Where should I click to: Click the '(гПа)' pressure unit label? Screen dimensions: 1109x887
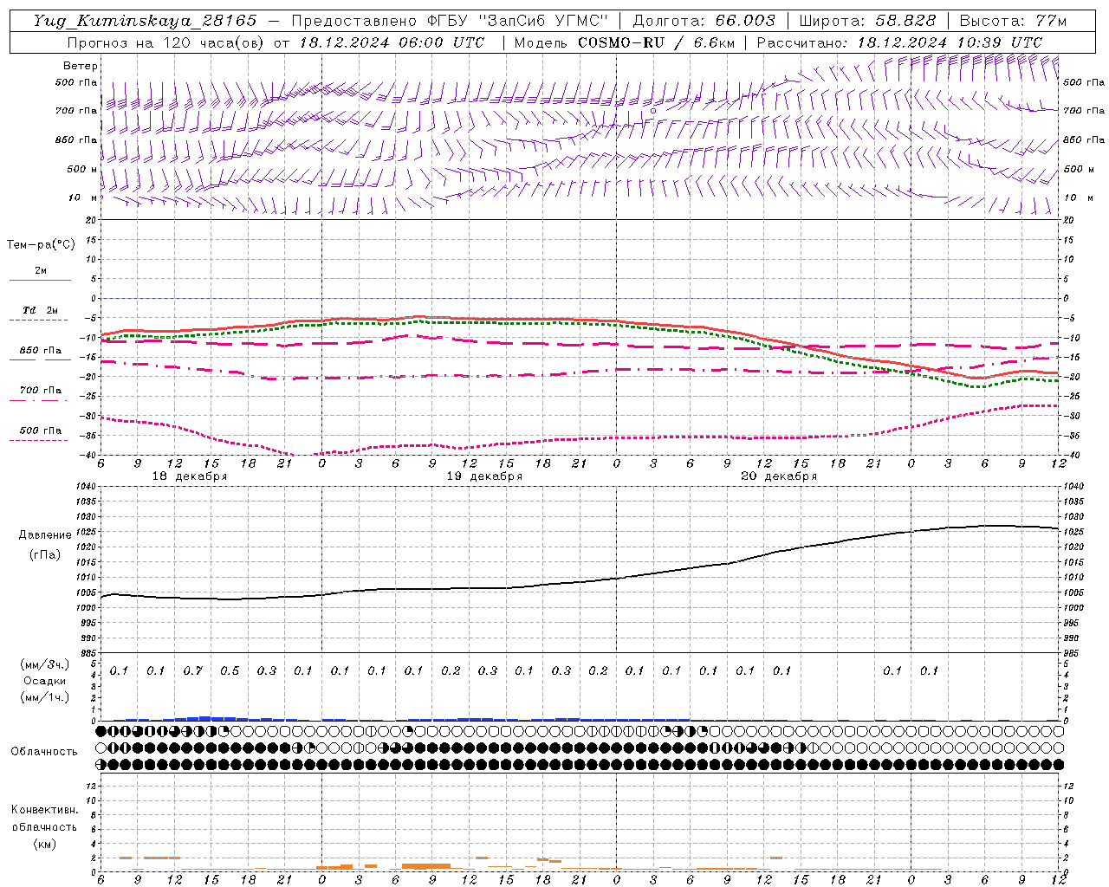coord(45,554)
